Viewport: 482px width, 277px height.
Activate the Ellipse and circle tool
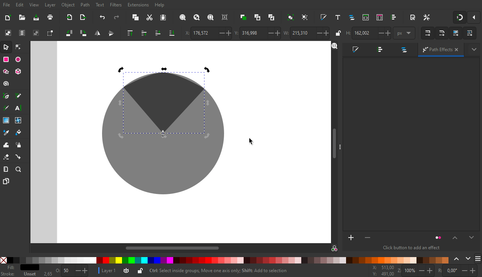(x=18, y=59)
